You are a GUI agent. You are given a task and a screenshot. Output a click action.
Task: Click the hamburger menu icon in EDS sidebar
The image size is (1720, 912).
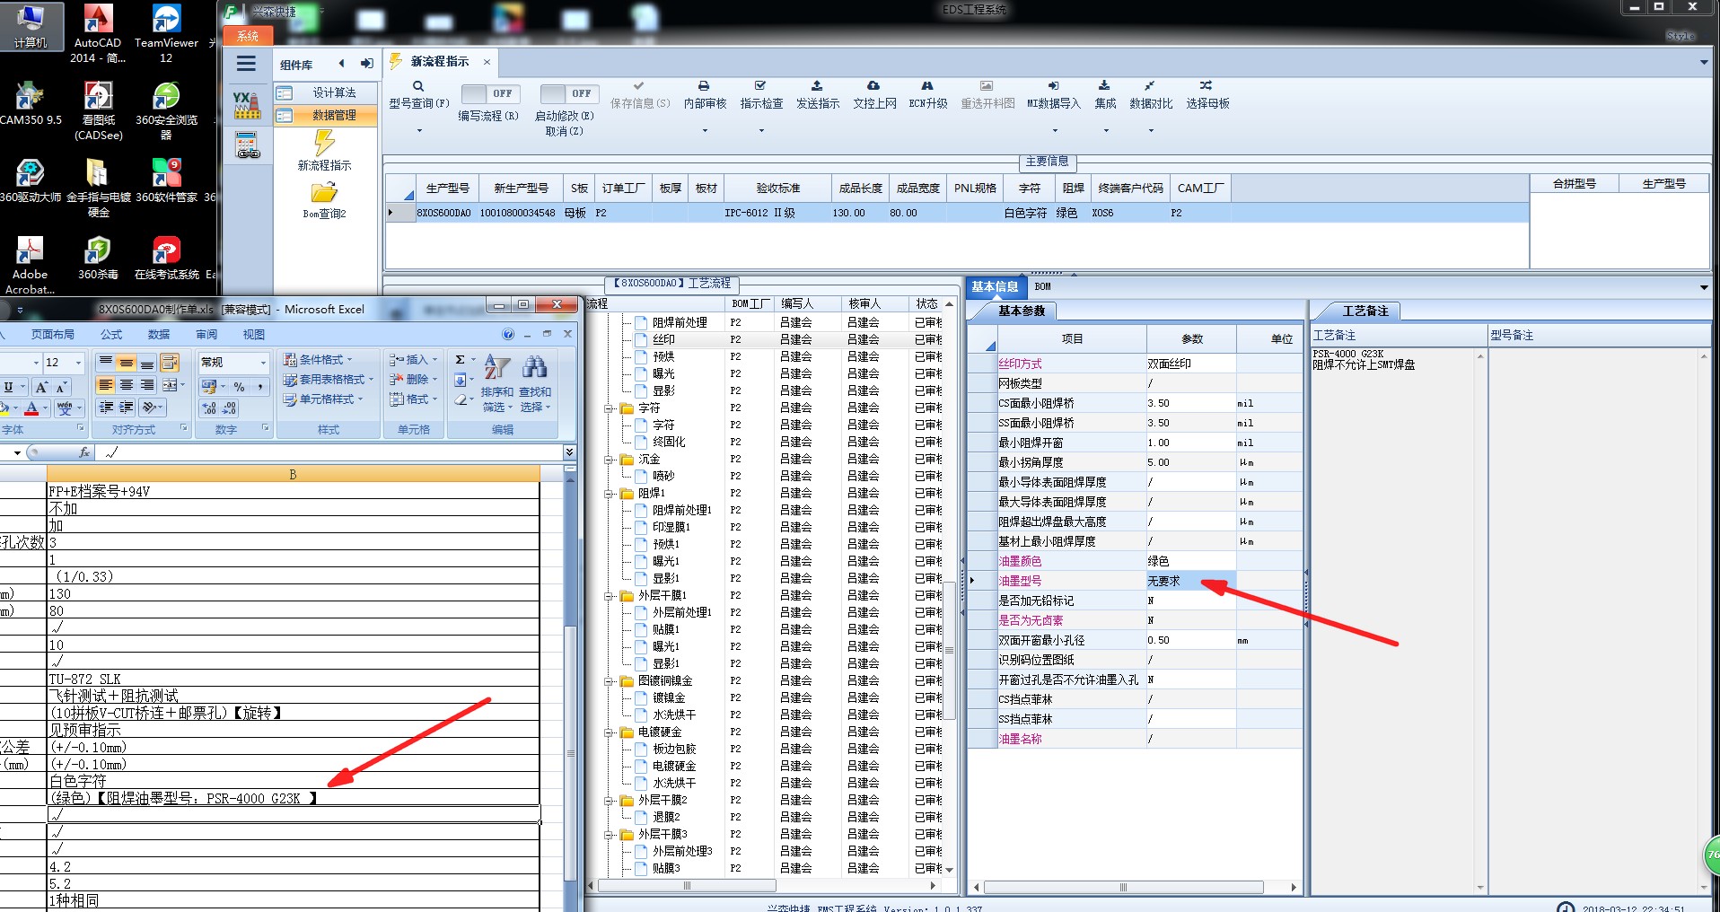pos(246,64)
